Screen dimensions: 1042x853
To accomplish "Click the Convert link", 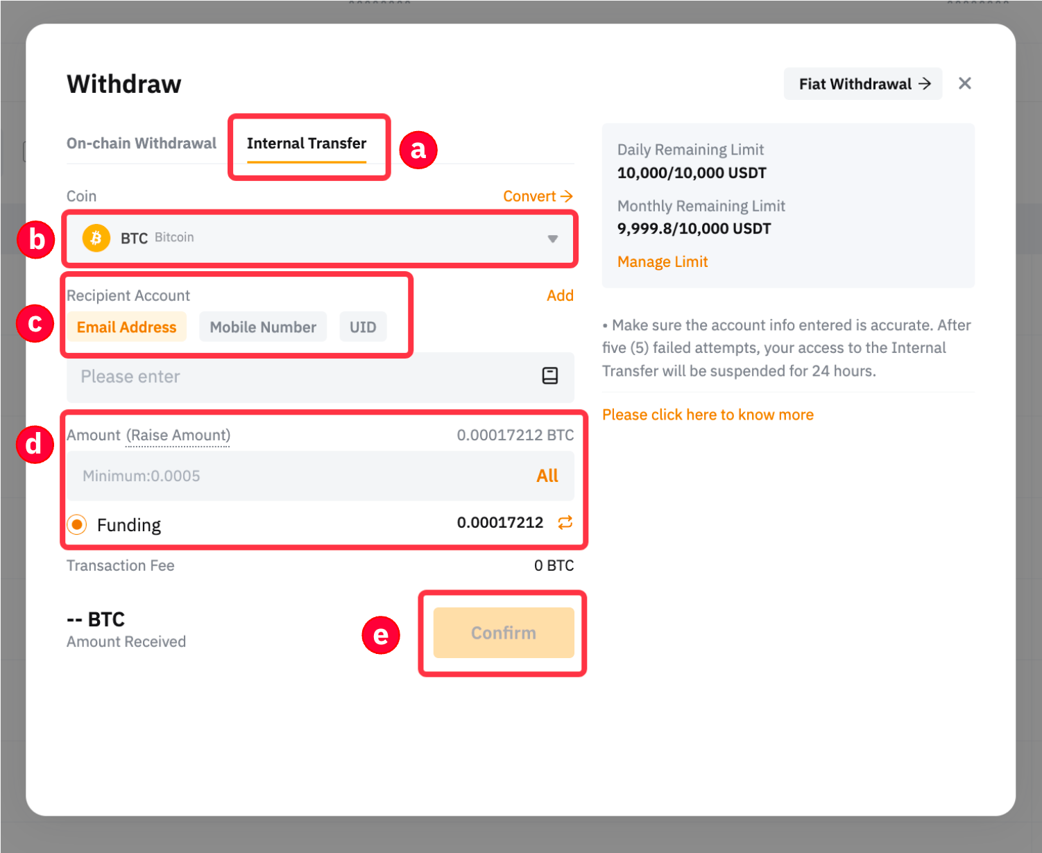I will [538, 196].
